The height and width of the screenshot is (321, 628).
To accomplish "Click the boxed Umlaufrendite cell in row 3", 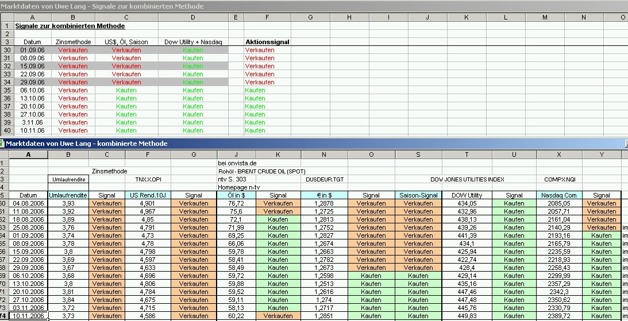I will point(68,179).
